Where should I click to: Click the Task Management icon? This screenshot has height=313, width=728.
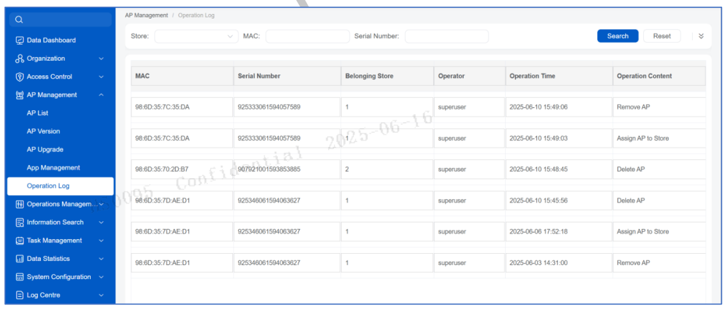pos(19,240)
